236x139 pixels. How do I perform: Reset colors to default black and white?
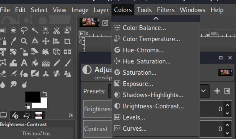[x=27, y=105]
